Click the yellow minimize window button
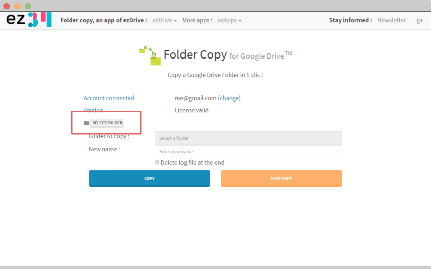431x269 pixels. (x=18, y=6)
